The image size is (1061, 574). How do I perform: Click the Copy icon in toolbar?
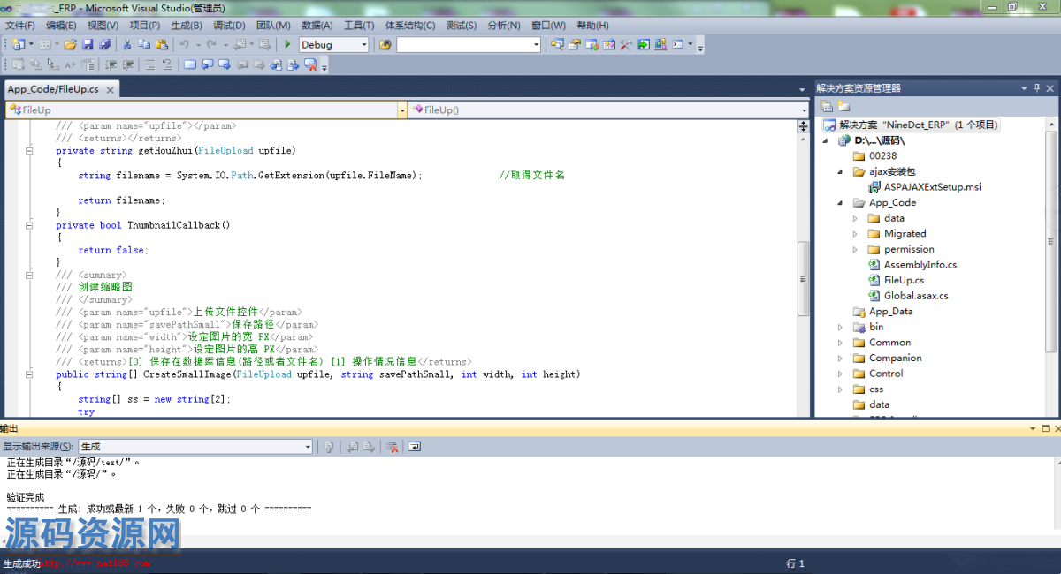[x=144, y=44]
